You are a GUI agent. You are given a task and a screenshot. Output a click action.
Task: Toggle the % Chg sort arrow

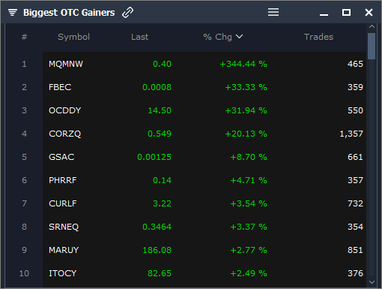[239, 37]
